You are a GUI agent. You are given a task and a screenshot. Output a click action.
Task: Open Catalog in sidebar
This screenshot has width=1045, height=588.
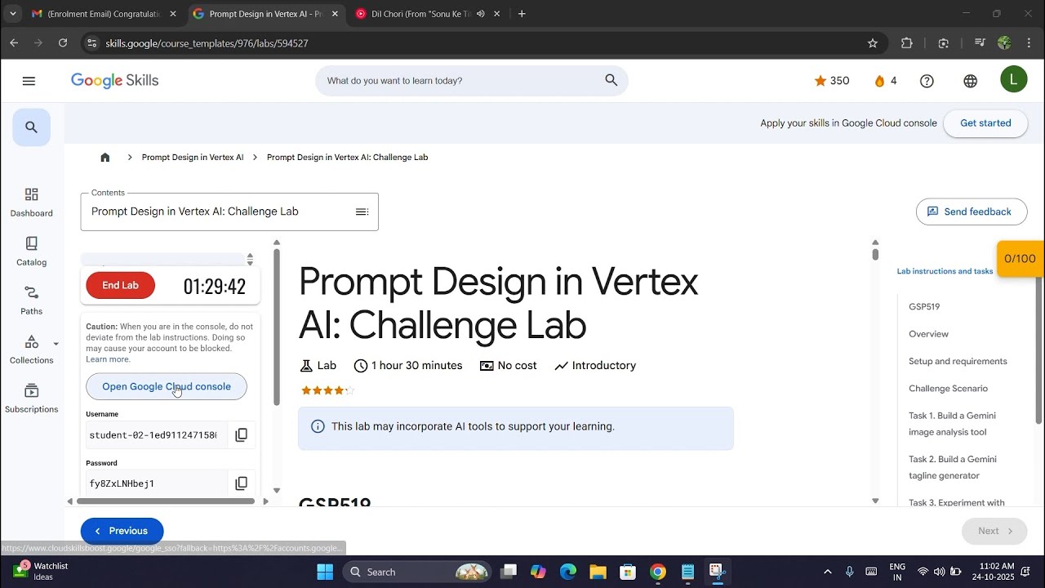(31, 252)
